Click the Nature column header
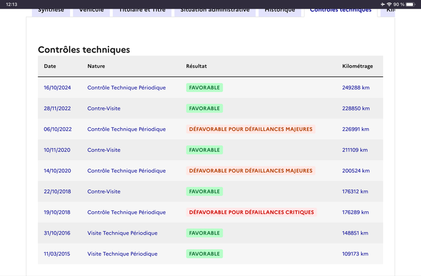This screenshot has height=276, width=421. tap(96, 66)
